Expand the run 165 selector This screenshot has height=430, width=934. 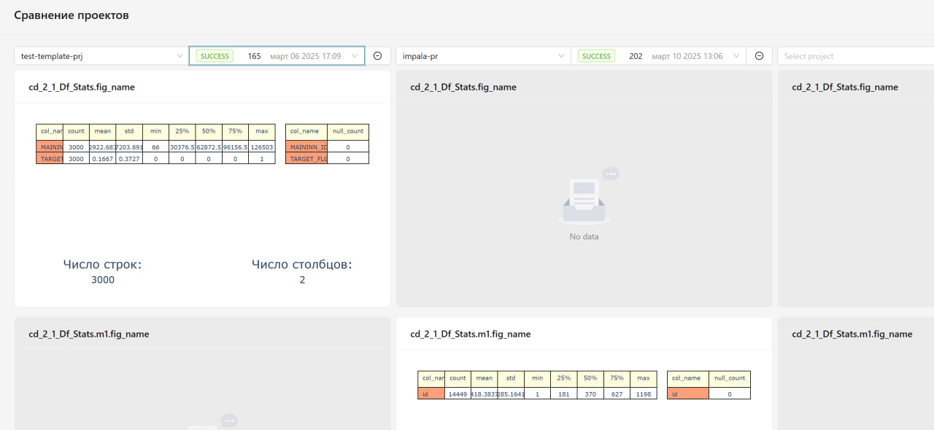point(277,56)
